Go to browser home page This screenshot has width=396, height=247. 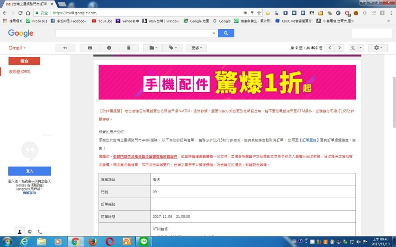pos(28,13)
